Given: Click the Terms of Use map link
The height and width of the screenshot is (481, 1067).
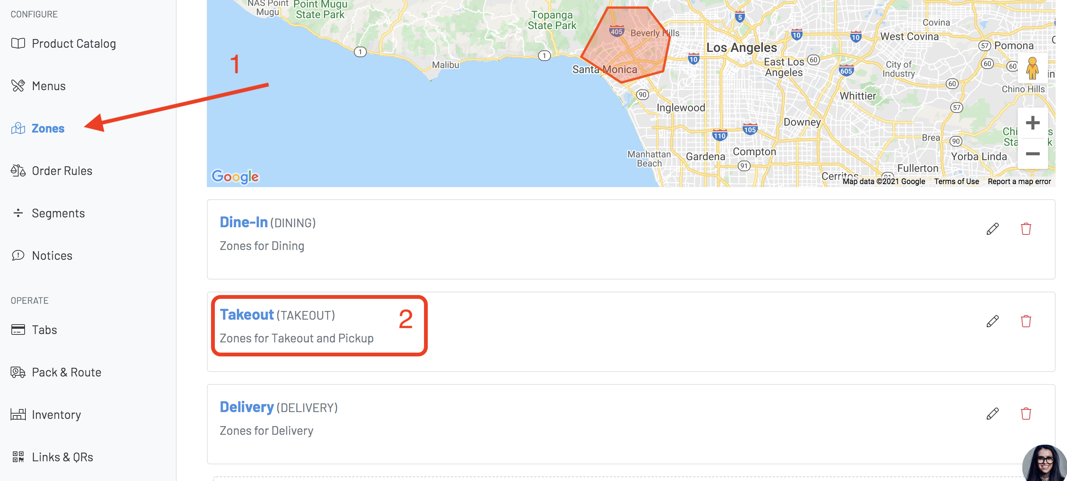Looking at the screenshot, I should (956, 181).
